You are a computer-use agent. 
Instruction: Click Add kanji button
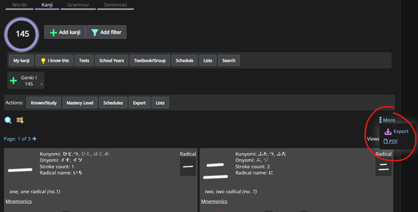pos(65,32)
